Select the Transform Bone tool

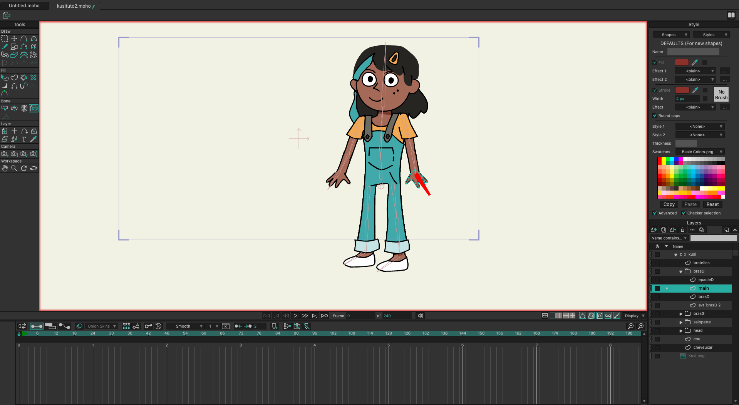coord(14,108)
